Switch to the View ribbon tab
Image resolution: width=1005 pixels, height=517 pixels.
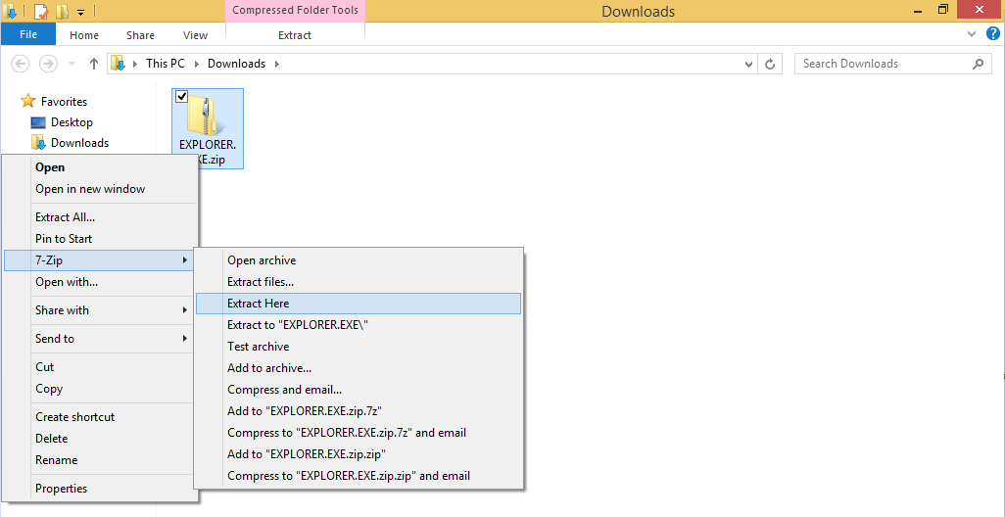tap(195, 35)
